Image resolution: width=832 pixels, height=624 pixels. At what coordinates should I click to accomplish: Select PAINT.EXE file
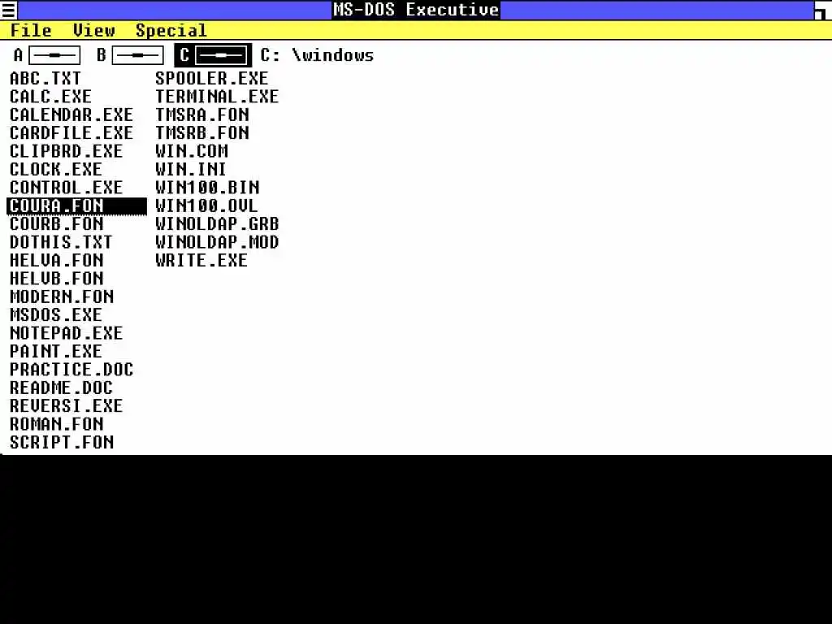pyautogui.click(x=56, y=351)
